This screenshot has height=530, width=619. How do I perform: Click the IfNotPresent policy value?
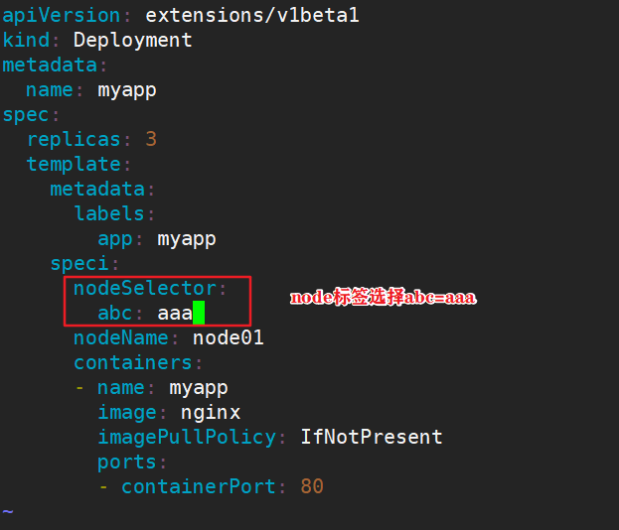(x=372, y=437)
